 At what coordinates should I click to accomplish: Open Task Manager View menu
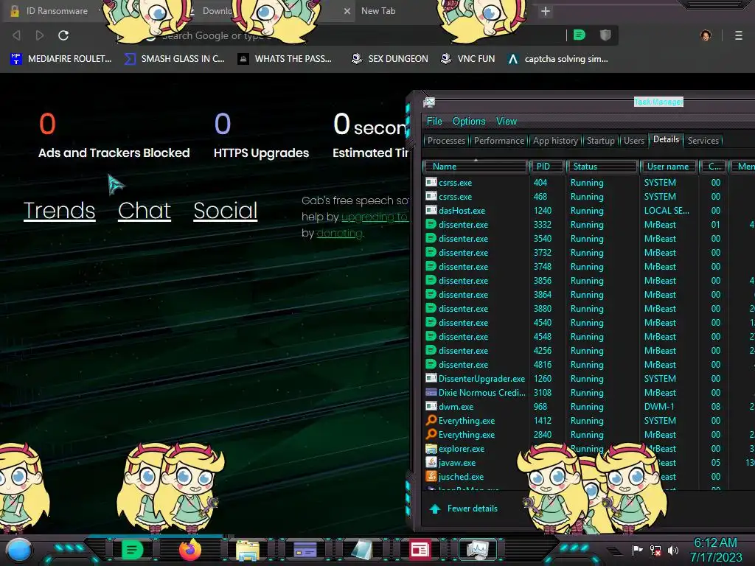507,122
